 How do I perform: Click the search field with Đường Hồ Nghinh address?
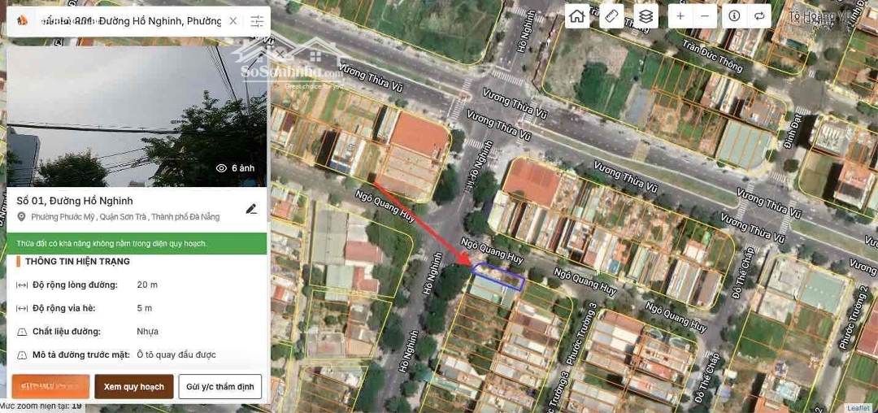point(132,21)
